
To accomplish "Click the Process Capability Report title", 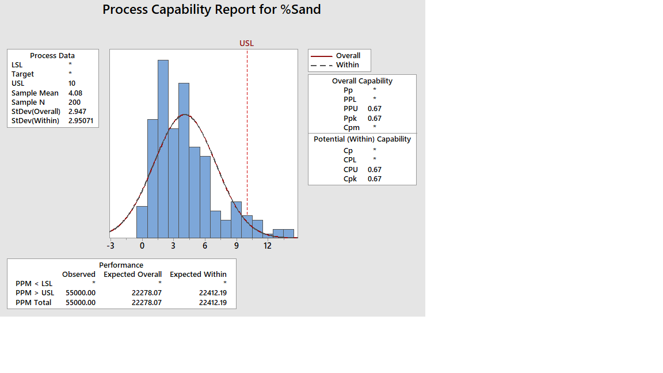I will click(x=211, y=10).
